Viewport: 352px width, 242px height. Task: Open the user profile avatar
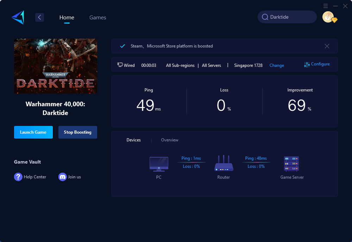(x=328, y=17)
